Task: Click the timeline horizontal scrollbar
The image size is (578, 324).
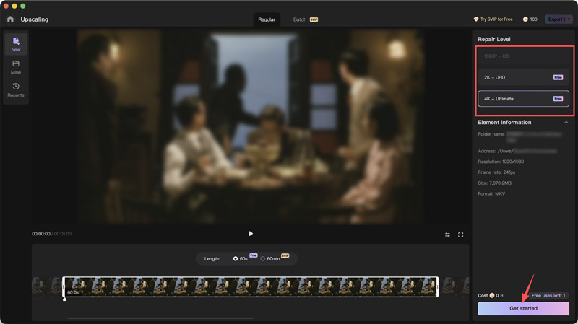Action: click(160, 318)
